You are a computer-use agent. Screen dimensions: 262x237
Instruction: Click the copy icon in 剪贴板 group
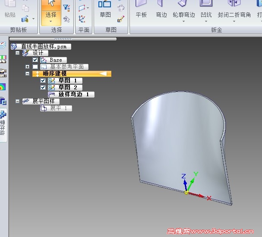(25, 8)
